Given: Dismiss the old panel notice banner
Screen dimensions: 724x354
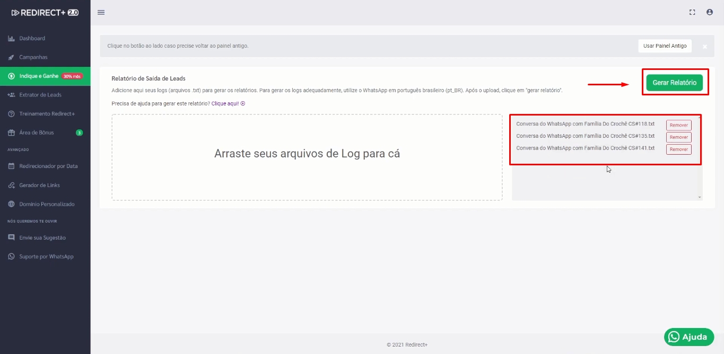Looking at the screenshot, I should coord(705,47).
